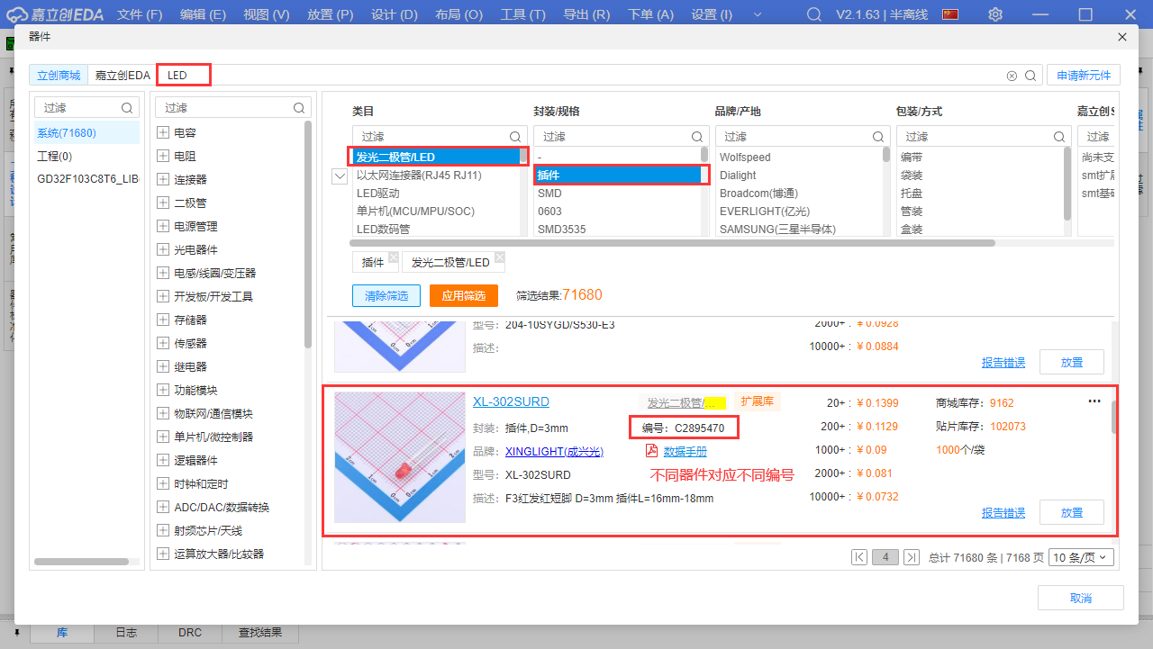Click 清除筛选 button
This screenshot has width=1153, height=649.
point(386,295)
